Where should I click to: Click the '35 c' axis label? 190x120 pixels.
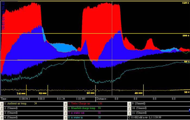tap(187, 92)
